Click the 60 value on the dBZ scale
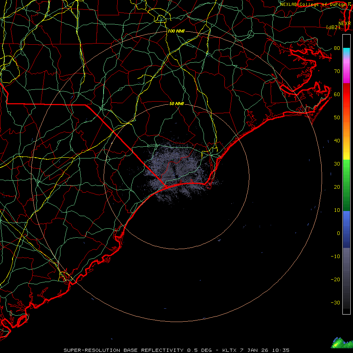Screen dimensions: 353x353 click(x=337, y=94)
